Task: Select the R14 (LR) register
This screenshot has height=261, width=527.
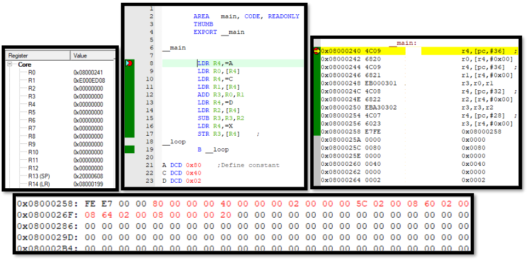Action: coord(39,184)
